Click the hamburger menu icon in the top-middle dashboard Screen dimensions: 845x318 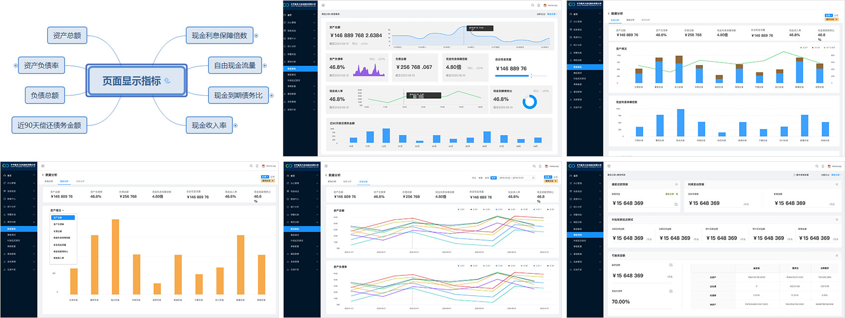coord(323,5)
